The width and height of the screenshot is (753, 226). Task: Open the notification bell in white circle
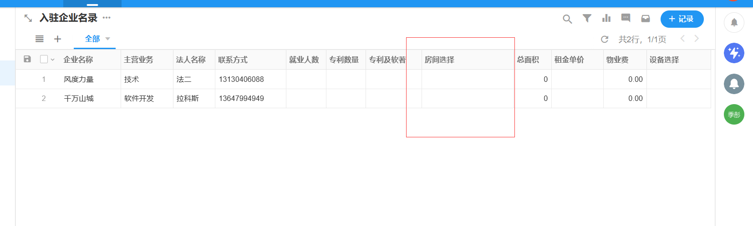734,22
